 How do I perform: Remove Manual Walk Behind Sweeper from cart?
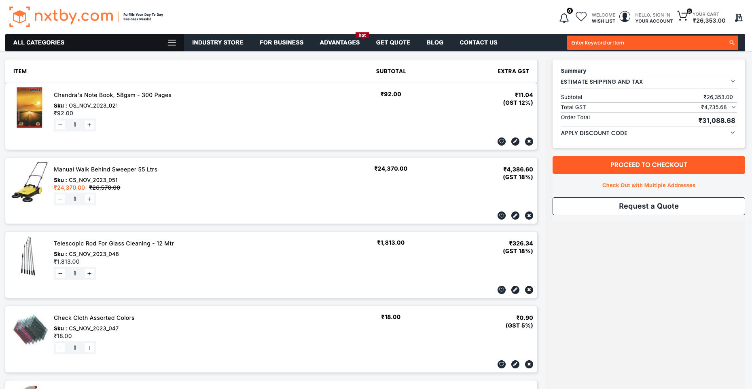[x=529, y=216]
